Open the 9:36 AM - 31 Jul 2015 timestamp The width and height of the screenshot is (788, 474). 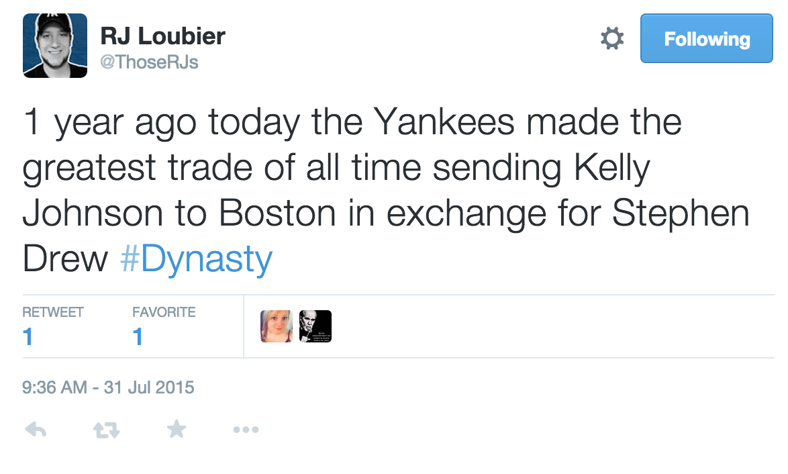[108, 387]
